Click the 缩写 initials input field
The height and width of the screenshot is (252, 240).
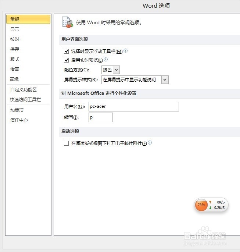click(101, 117)
